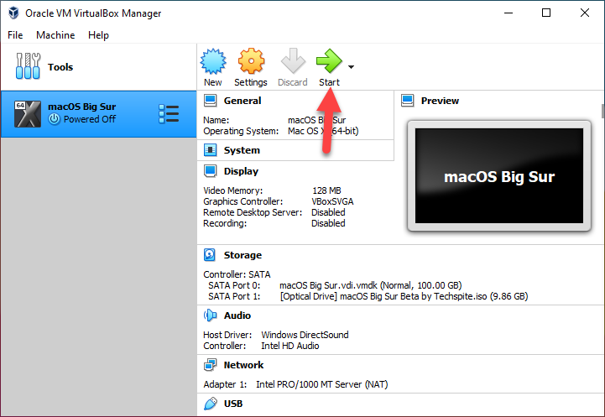Click the New virtual machine icon
605x417 pixels.
tap(213, 63)
